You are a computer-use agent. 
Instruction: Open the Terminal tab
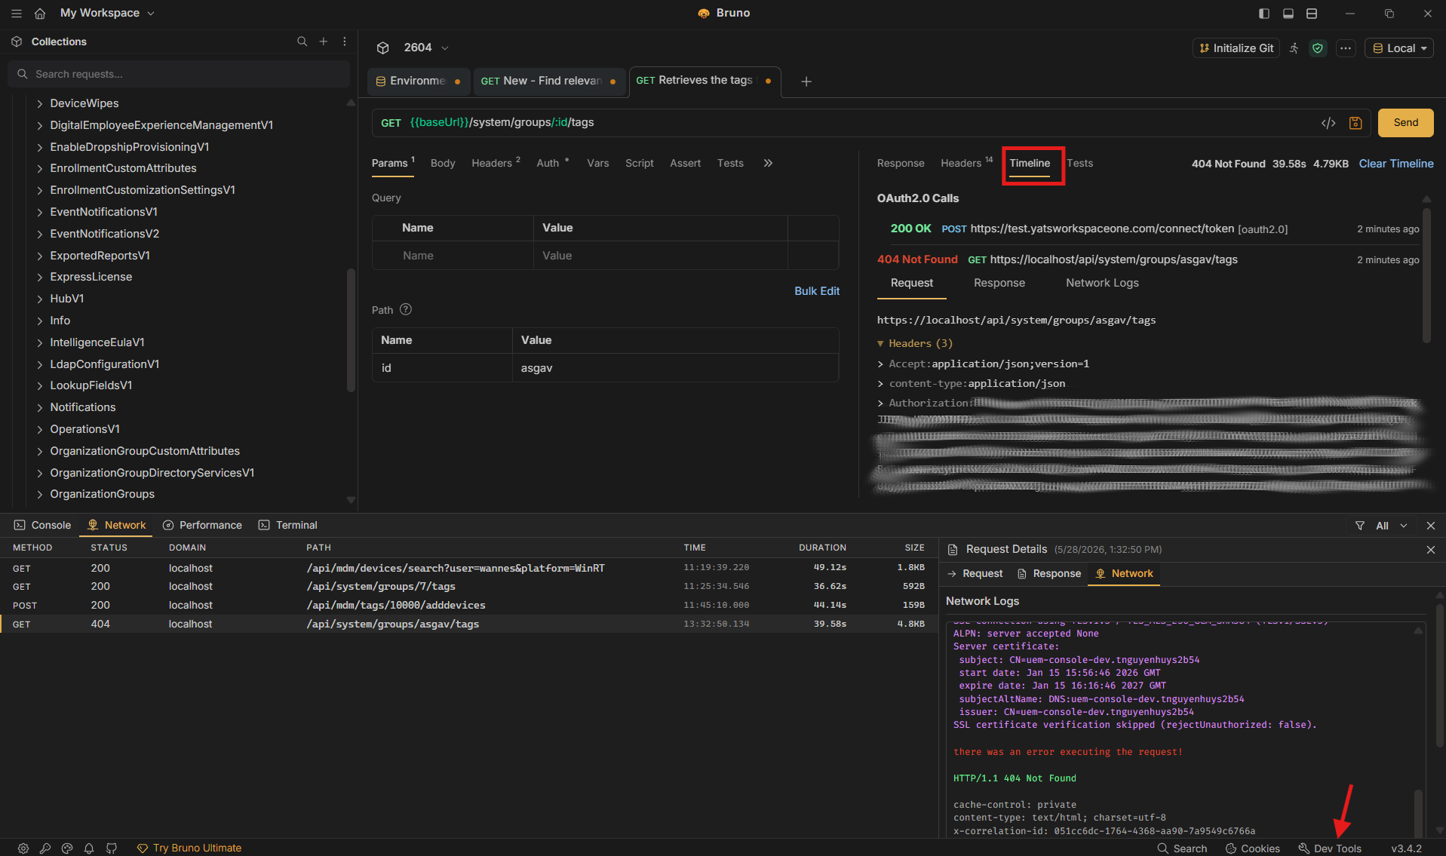(287, 526)
